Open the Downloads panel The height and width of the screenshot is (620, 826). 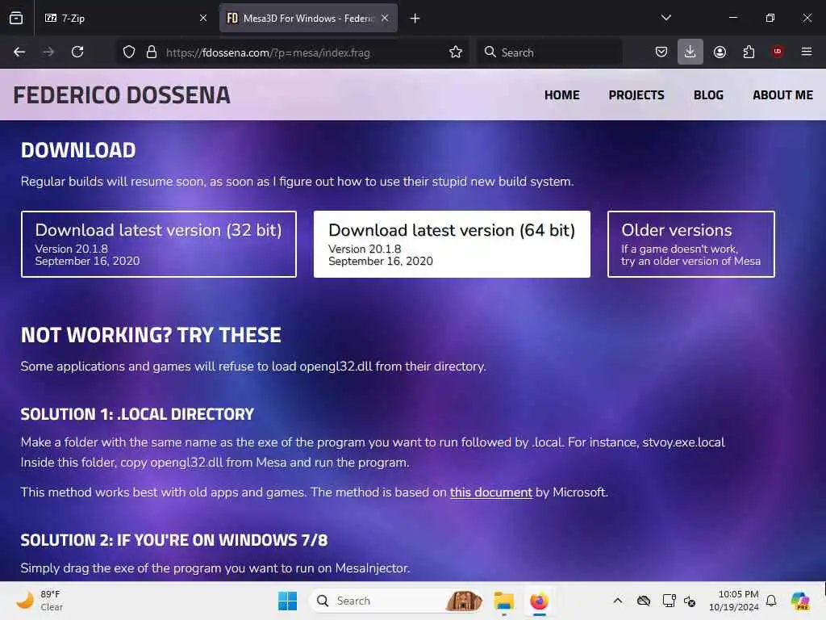tap(690, 52)
